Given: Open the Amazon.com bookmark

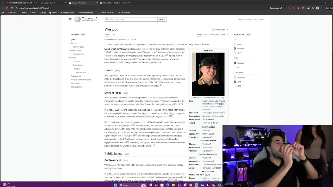Looking at the screenshot, I should tap(106, 12).
